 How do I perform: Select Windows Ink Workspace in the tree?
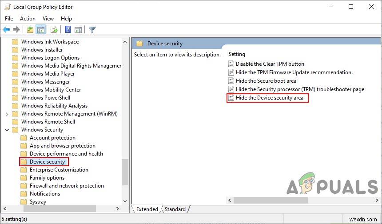coord(50,42)
